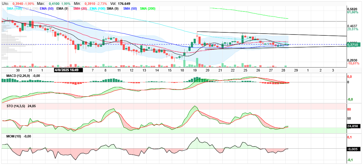Click the 19 date on time axis
Image resolution: width=363 pixels, height=165 pixels.
click(195, 70)
